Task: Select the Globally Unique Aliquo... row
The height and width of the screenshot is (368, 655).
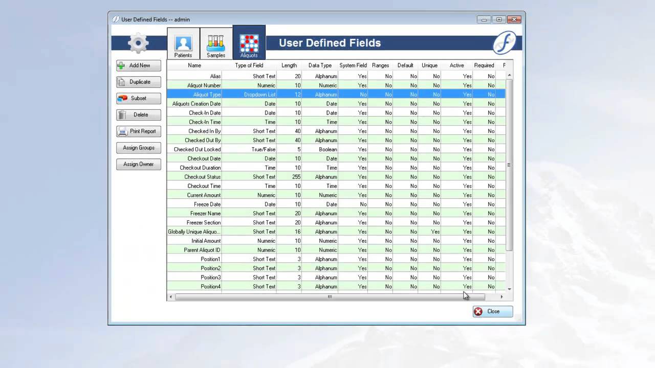Action: pos(336,232)
